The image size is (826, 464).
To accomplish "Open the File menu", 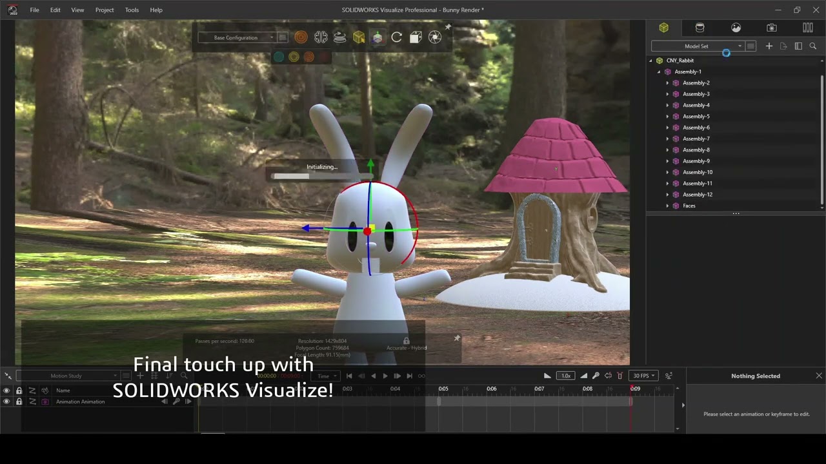I will click(34, 10).
